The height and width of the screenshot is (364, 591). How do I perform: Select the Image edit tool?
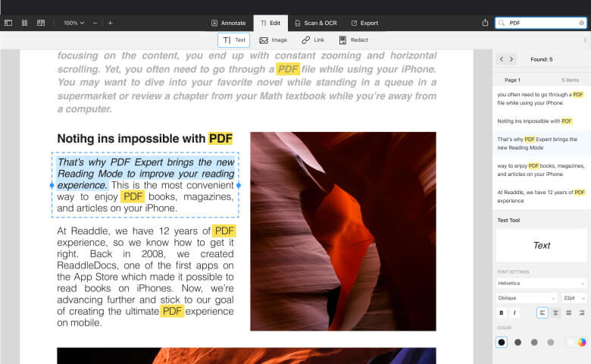tap(273, 40)
